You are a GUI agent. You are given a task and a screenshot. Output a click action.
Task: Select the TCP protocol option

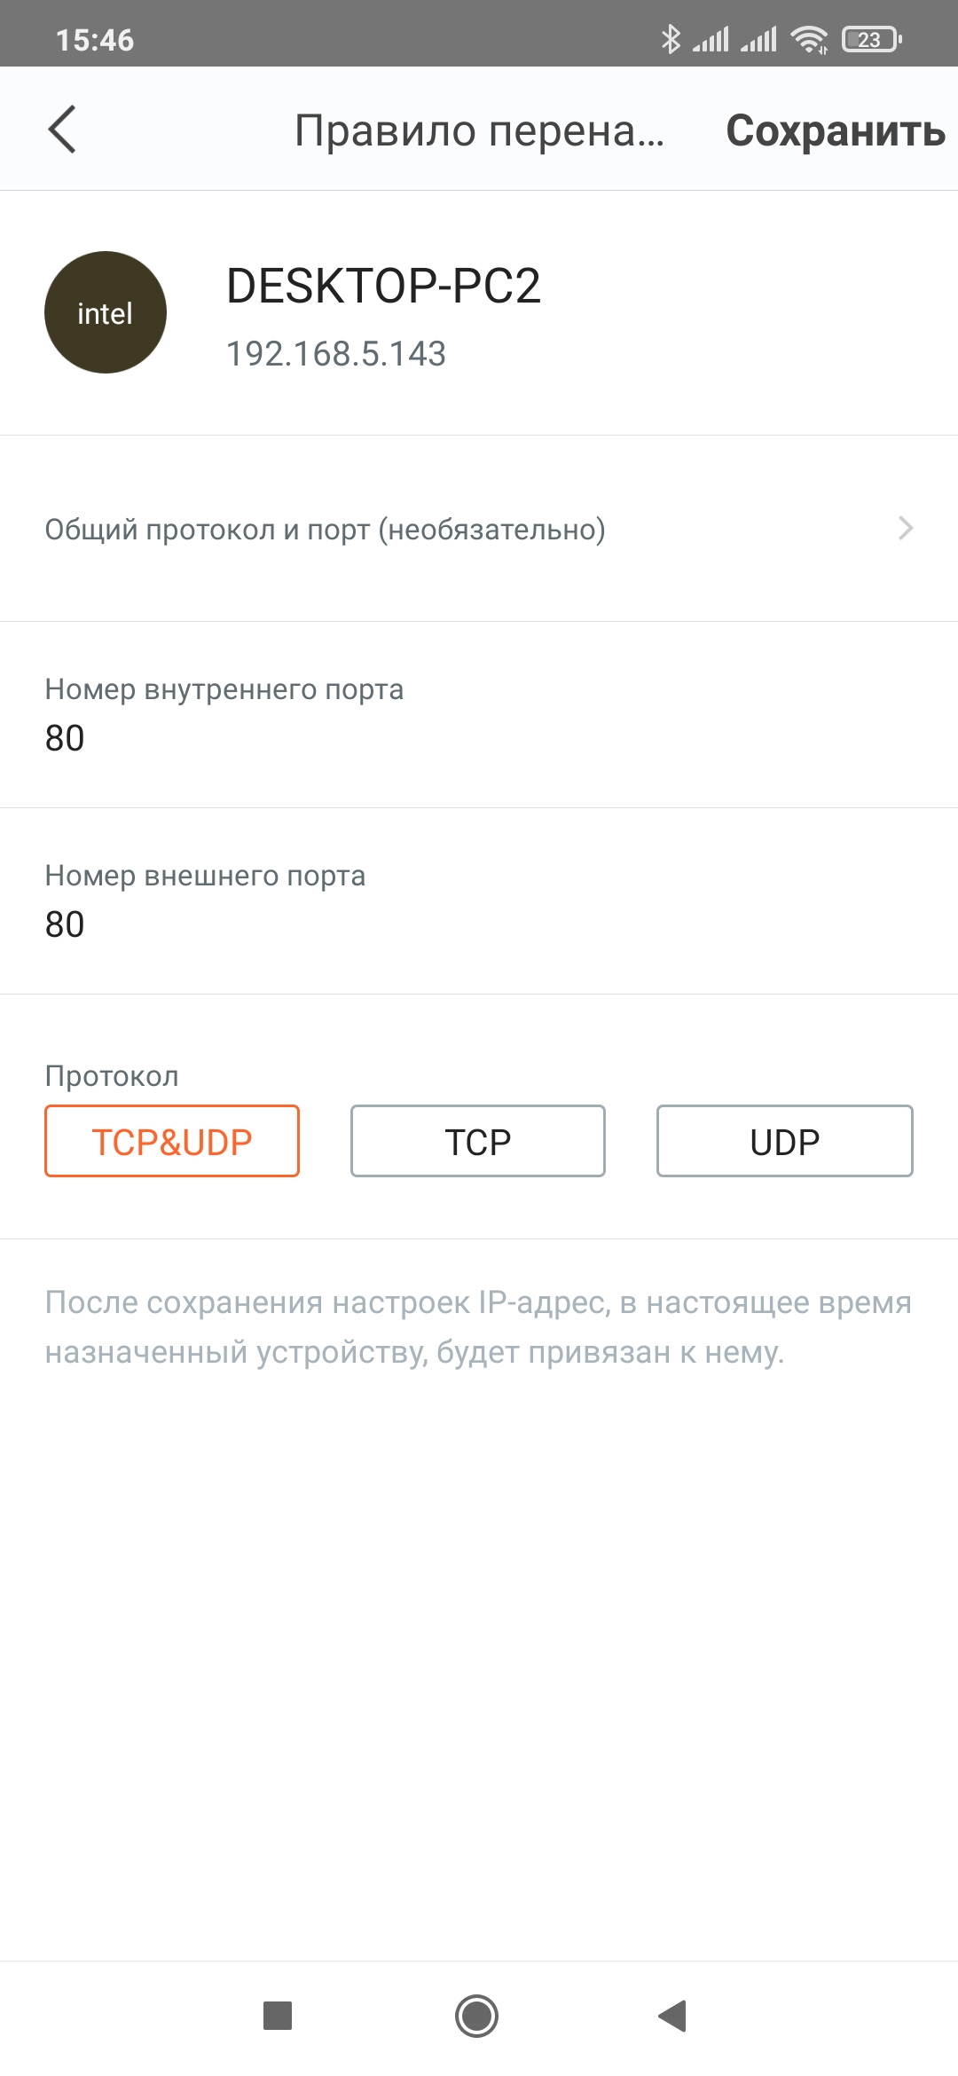(x=478, y=1141)
